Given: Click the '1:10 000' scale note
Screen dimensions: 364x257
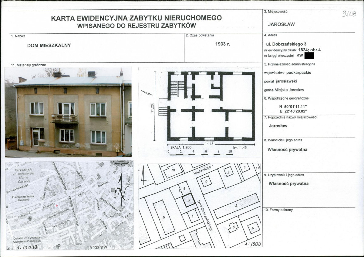Looking at the screenshot, I should [x=27, y=247].
